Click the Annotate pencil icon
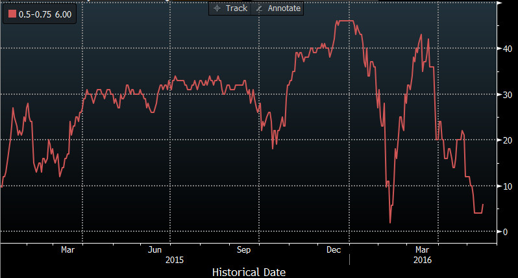This screenshot has height=278, width=518. (x=260, y=8)
